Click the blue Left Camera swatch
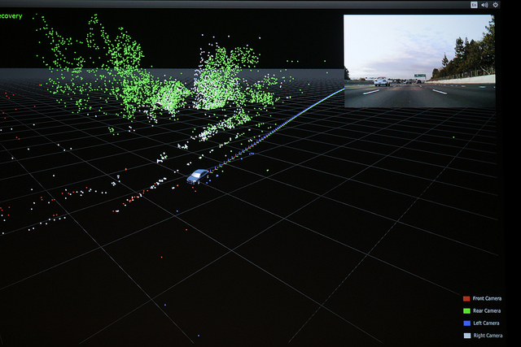The width and height of the screenshot is (521, 347). coord(466,323)
